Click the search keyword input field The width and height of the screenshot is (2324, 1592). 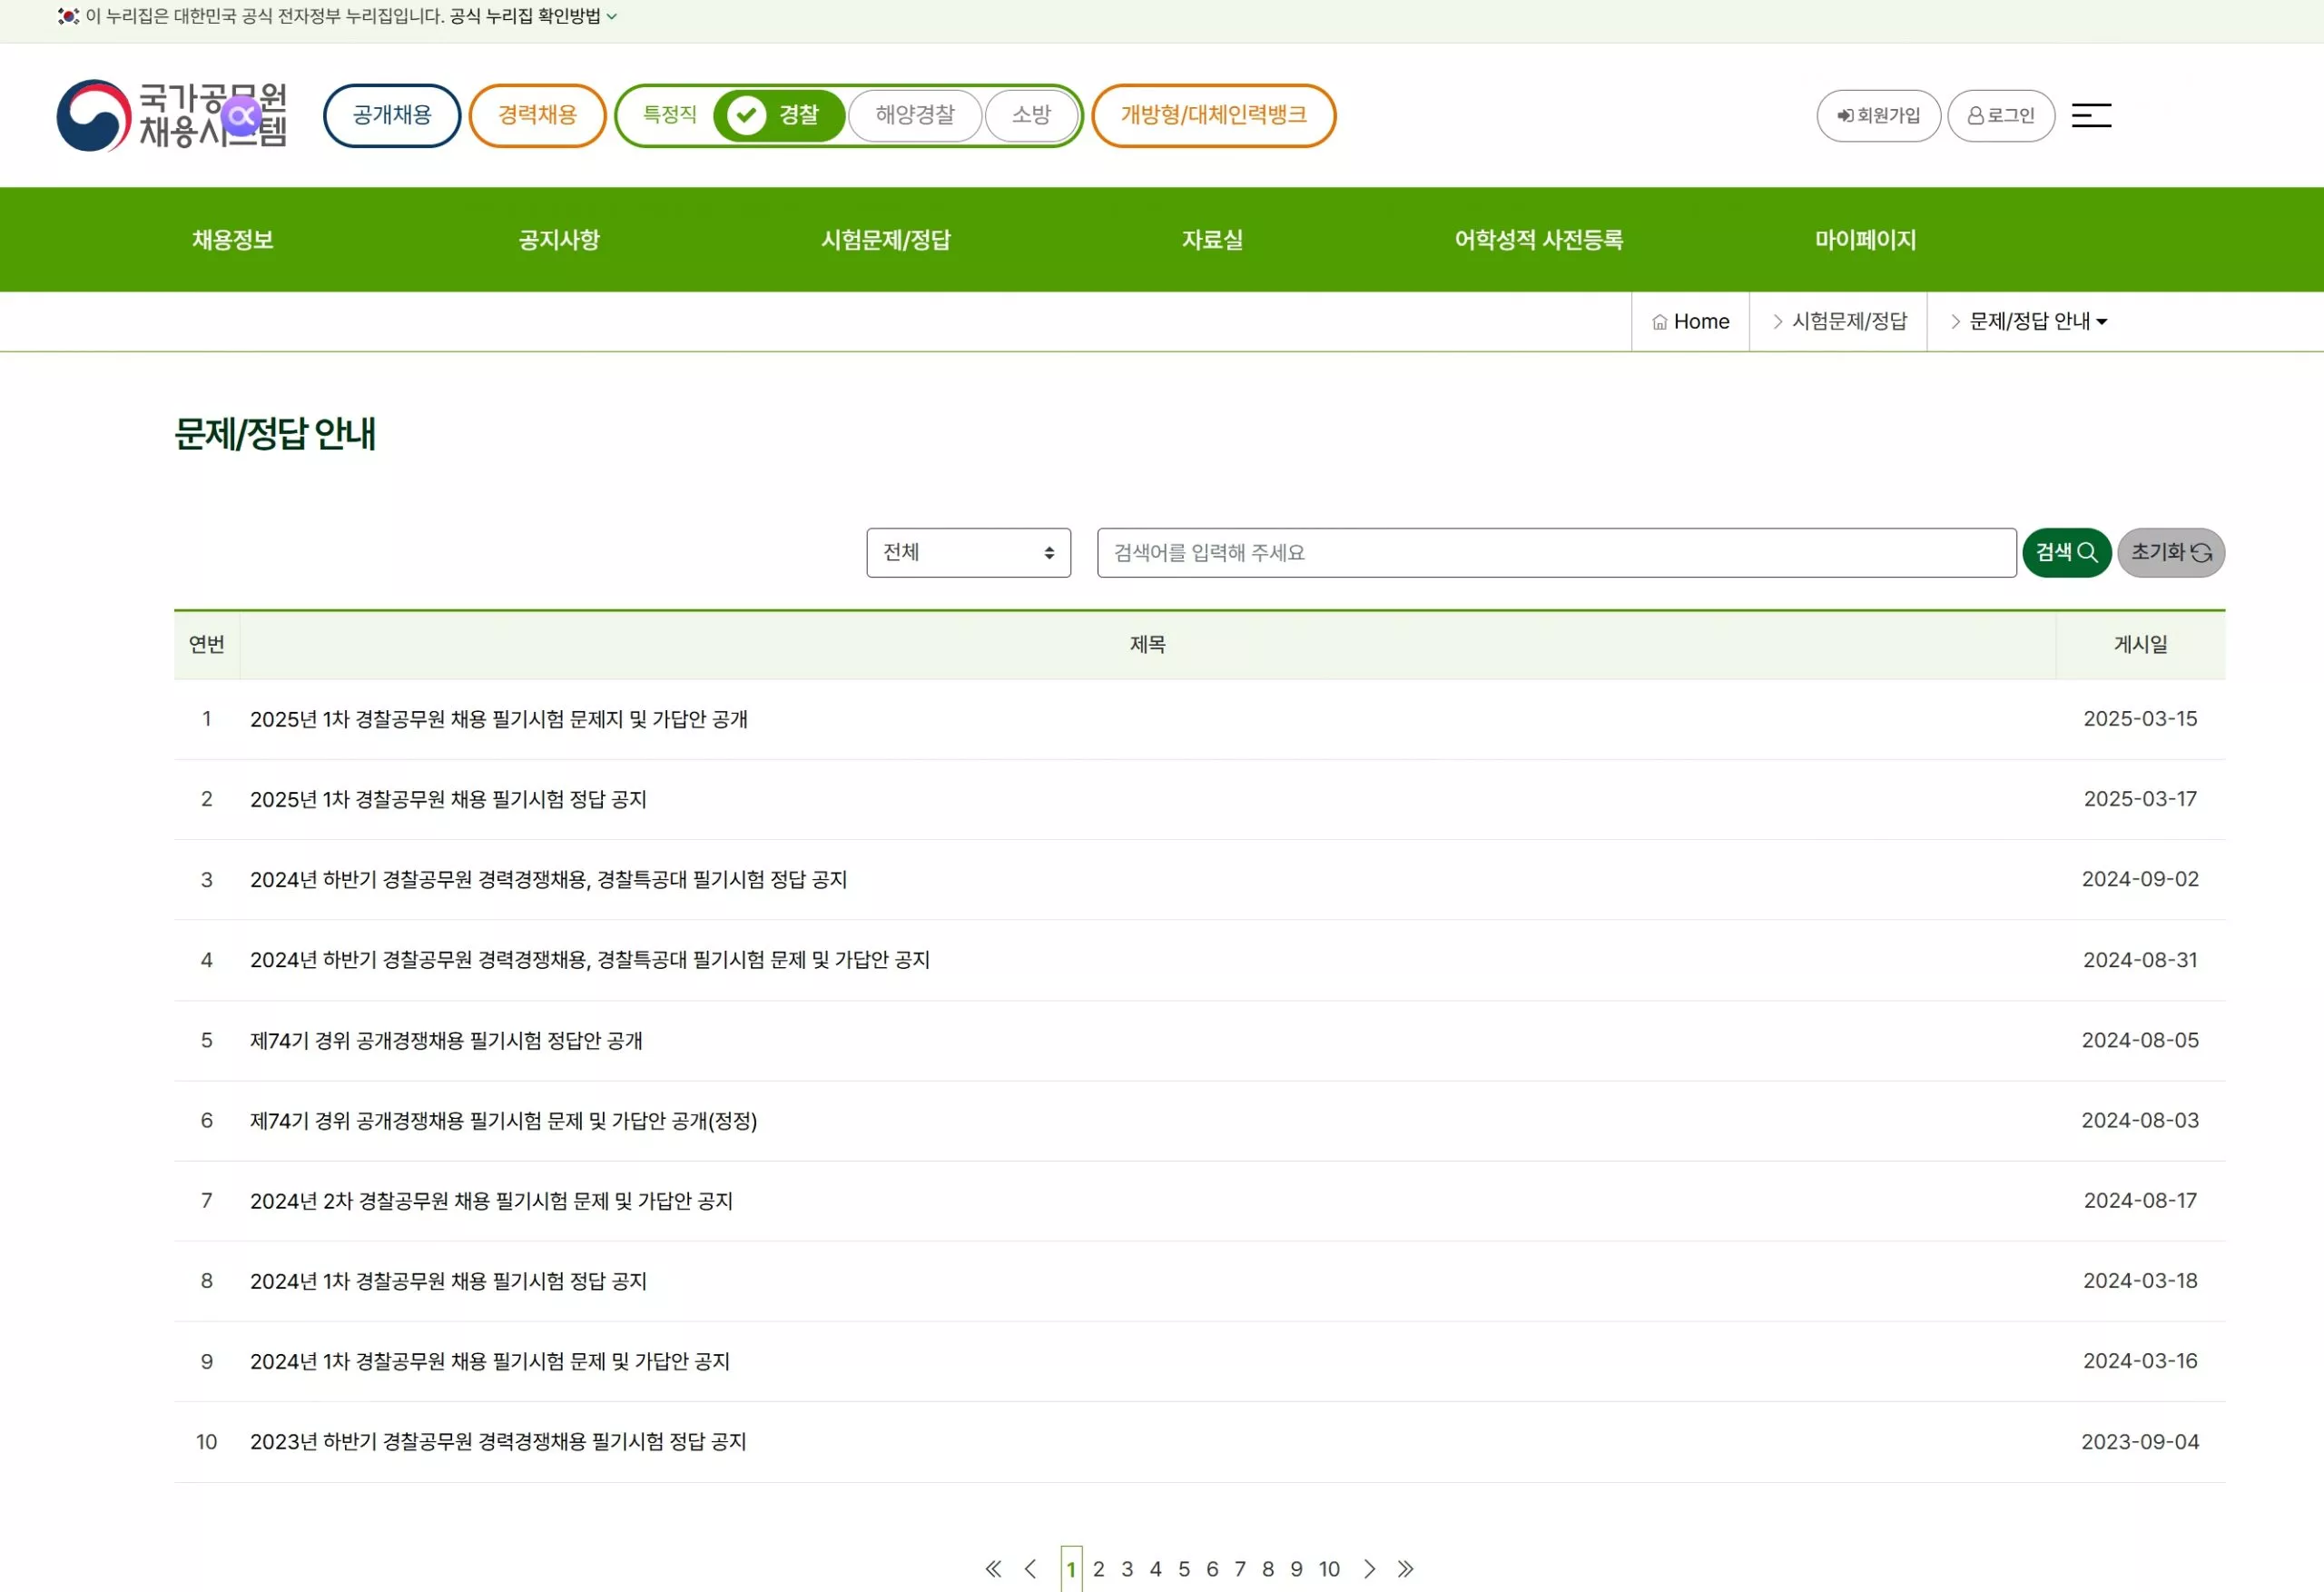[x=1555, y=552]
